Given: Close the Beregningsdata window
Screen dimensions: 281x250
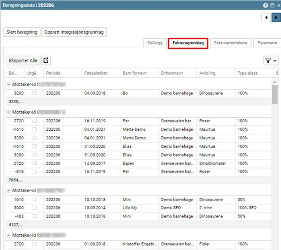Looking at the screenshot, I should point(278,5).
